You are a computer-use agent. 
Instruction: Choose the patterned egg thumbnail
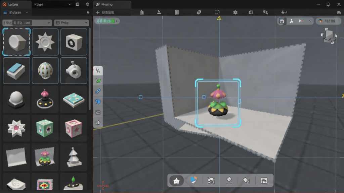[x=45, y=71]
